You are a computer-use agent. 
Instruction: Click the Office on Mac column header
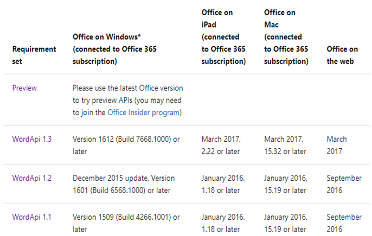[x=286, y=36]
